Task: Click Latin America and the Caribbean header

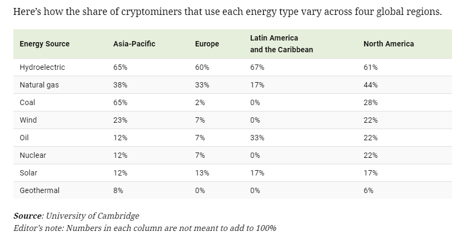Action: coord(281,44)
